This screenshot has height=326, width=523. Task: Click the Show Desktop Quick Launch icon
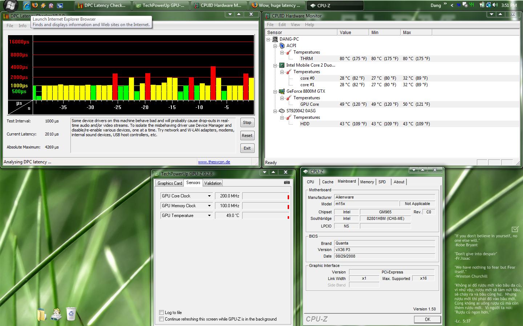coord(60,5)
